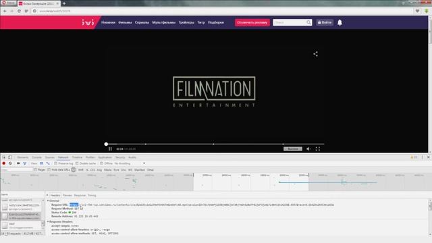
Task: Click the search magnifier icon
Action: (308, 22)
